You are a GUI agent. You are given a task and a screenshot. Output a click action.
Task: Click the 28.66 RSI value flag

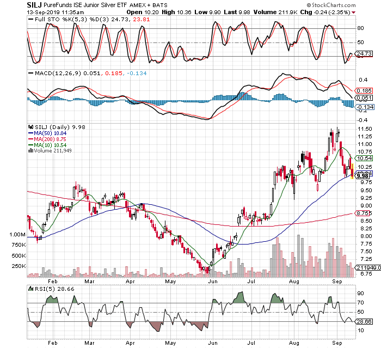(x=364, y=322)
